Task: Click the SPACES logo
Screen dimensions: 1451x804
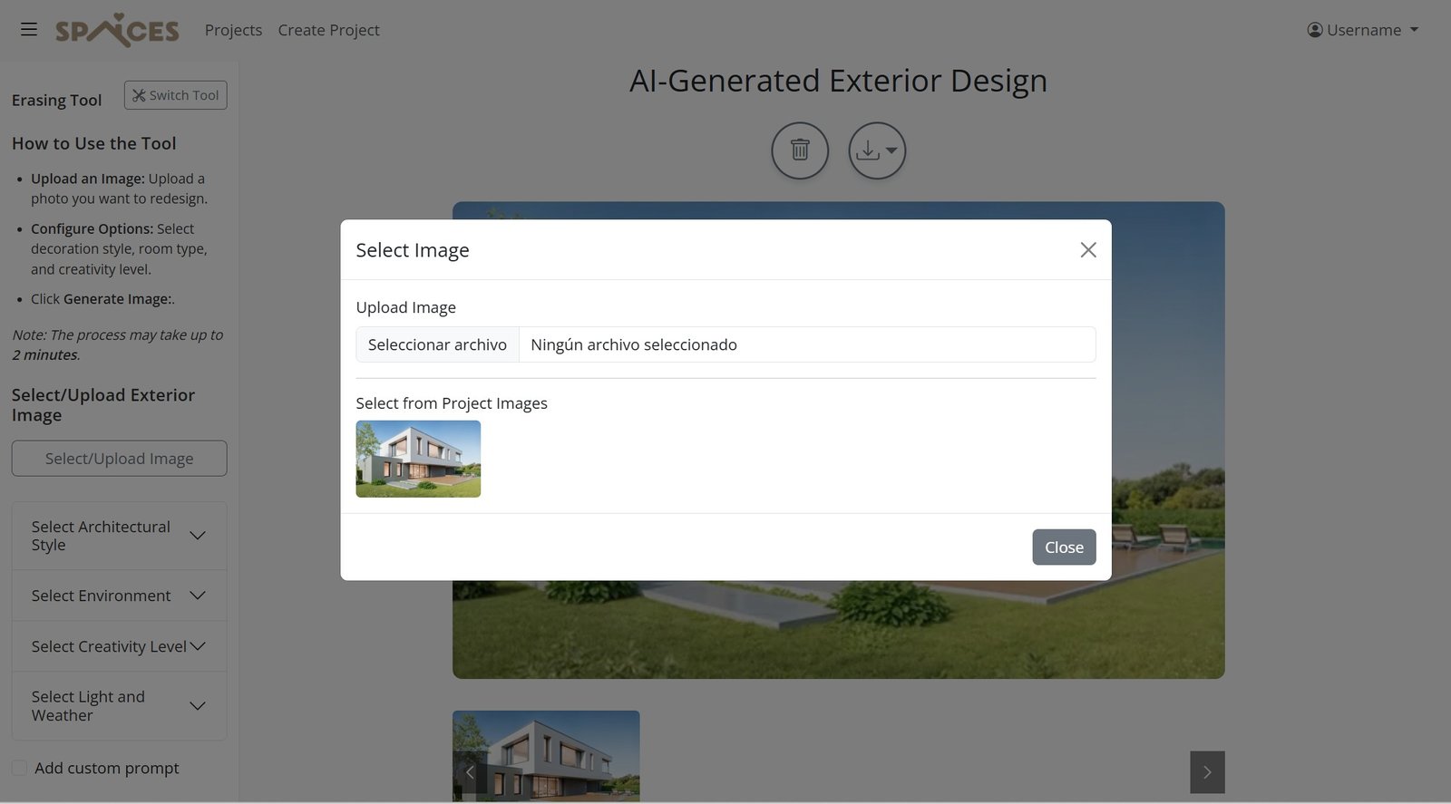Action: (117, 30)
